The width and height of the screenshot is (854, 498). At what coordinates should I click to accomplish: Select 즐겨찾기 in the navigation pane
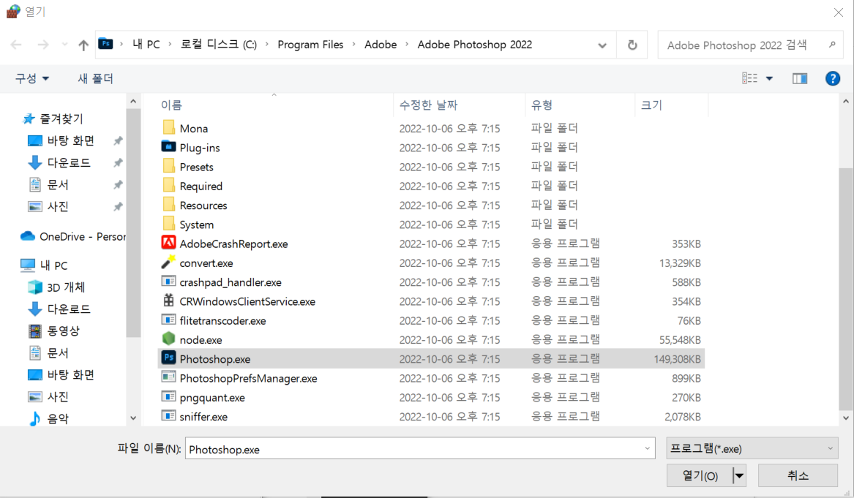coord(61,118)
